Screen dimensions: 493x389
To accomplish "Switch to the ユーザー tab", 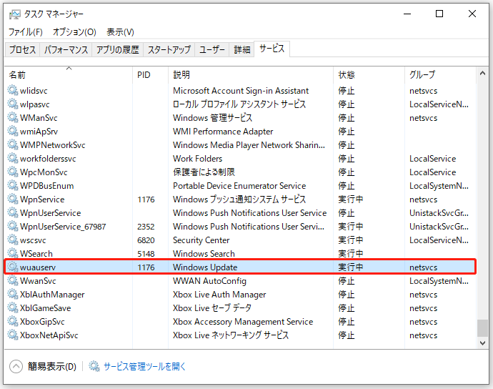I will point(212,50).
